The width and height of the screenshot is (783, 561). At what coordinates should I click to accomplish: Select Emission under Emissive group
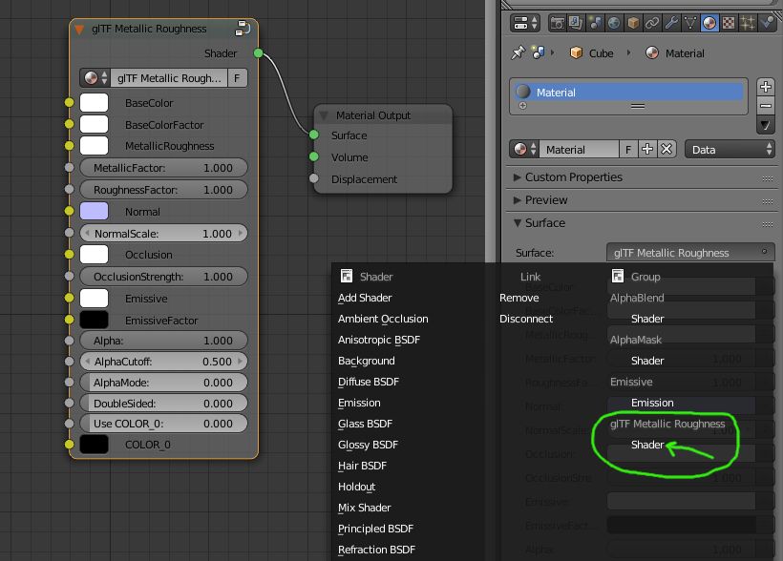pyautogui.click(x=652, y=403)
